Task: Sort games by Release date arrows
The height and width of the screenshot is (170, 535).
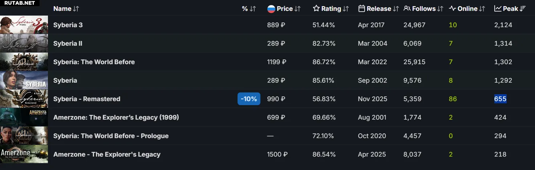Action: 396,9
